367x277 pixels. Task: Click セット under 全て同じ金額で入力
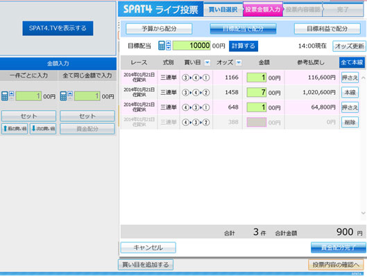point(87,116)
